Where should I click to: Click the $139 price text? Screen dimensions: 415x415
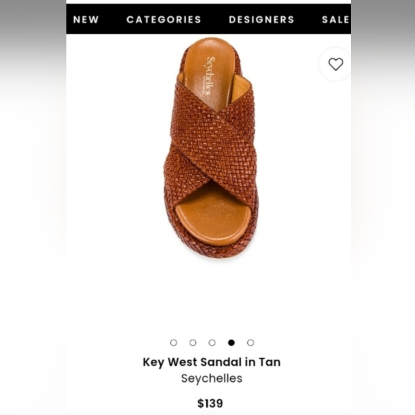[211, 403]
